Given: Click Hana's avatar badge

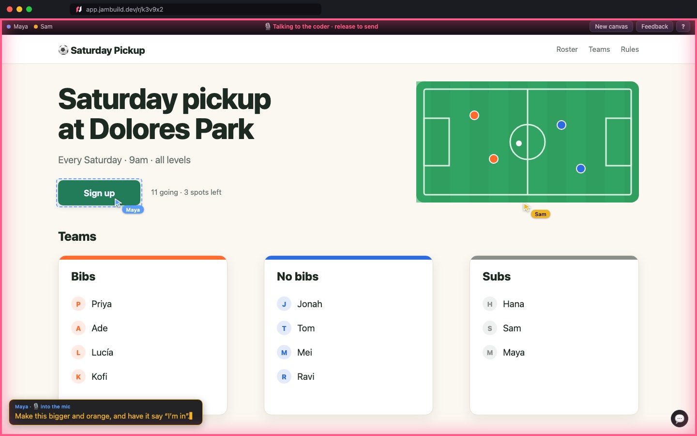Looking at the screenshot, I should pyautogui.click(x=490, y=304).
